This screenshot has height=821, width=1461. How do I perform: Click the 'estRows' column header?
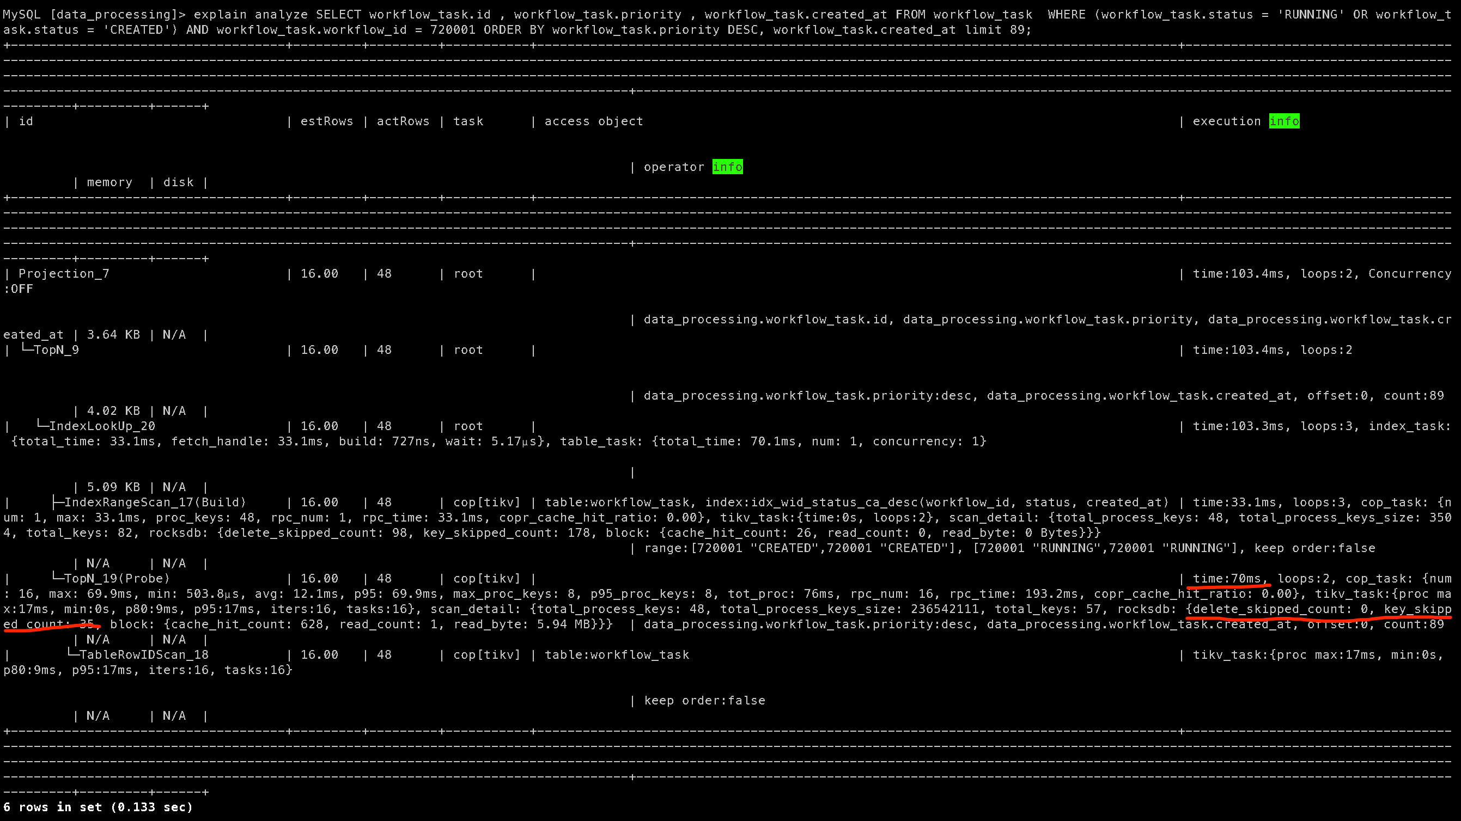[327, 121]
